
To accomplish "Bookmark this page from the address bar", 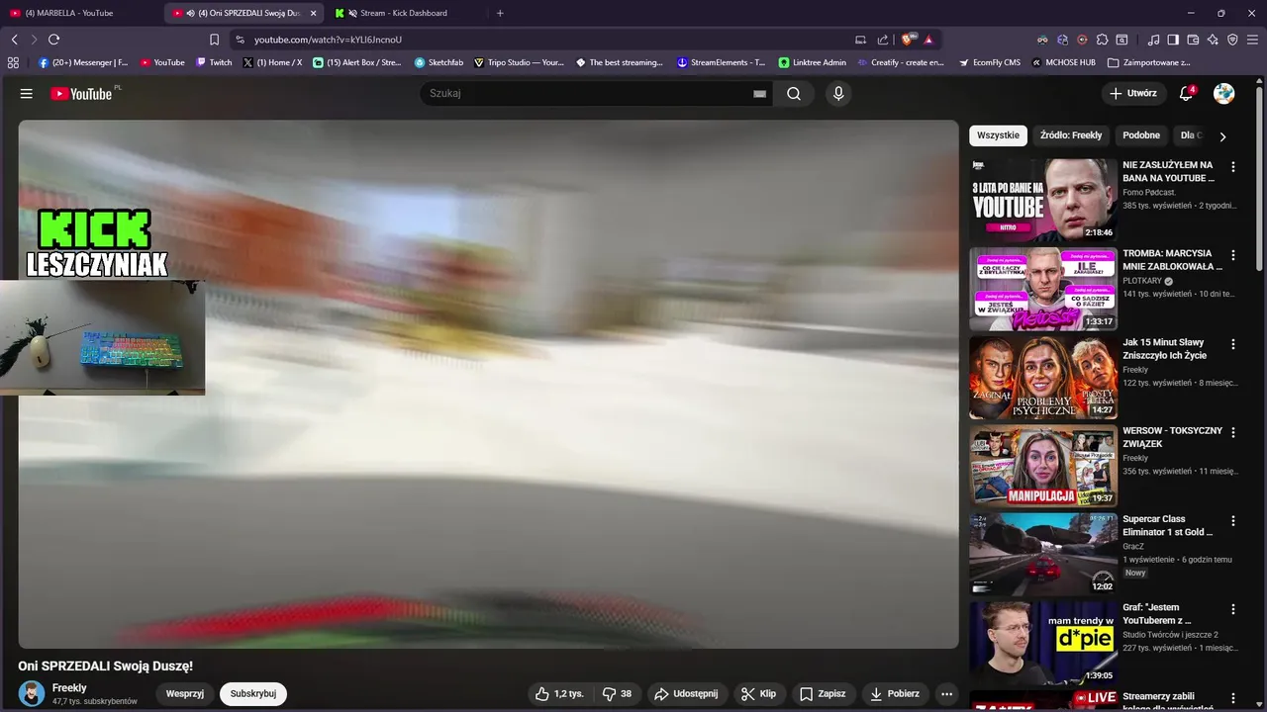I will click(214, 40).
